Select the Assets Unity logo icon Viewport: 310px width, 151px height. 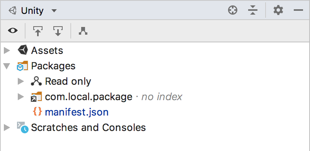coord(23,50)
